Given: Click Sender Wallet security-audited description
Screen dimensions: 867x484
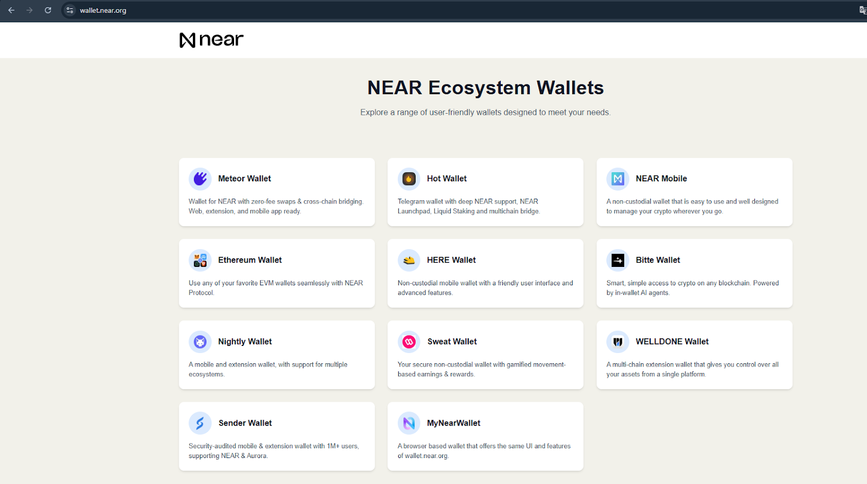Looking at the screenshot, I should [x=274, y=451].
